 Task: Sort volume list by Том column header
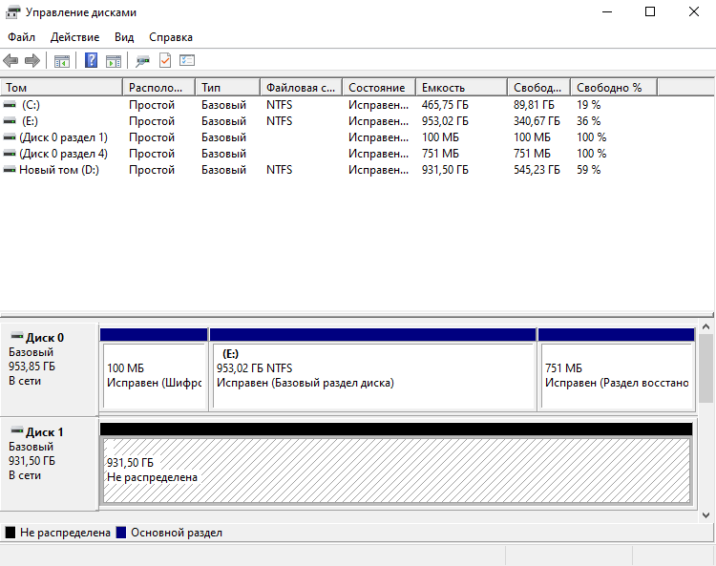point(62,87)
